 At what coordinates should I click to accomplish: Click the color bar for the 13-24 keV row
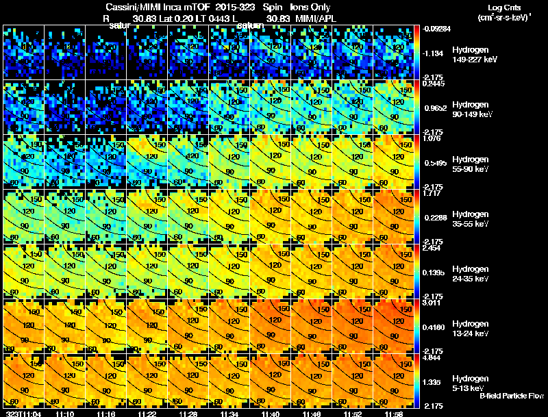(x=416, y=327)
